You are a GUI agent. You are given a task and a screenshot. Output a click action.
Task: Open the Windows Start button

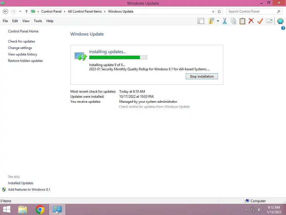(x=7, y=209)
